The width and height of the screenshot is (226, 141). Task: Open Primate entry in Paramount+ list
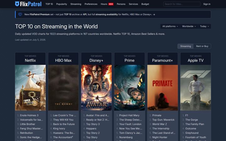click(157, 115)
